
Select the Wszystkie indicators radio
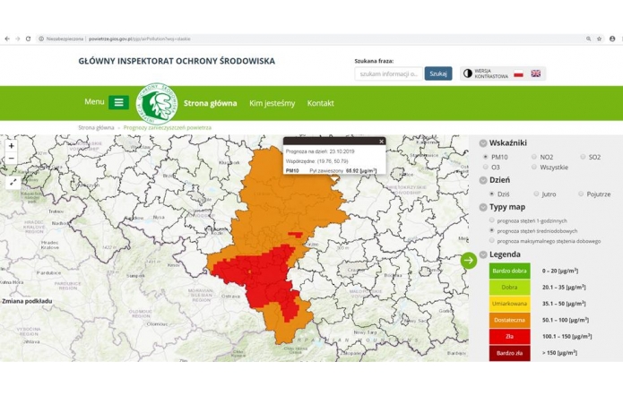coord(534,167)
